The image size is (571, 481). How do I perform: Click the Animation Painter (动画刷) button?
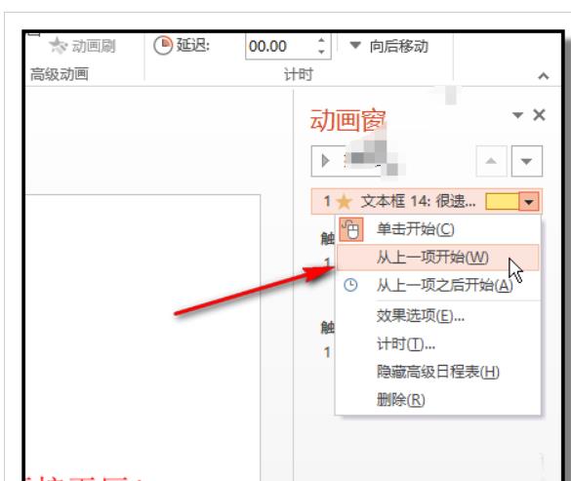coord(82,46)
